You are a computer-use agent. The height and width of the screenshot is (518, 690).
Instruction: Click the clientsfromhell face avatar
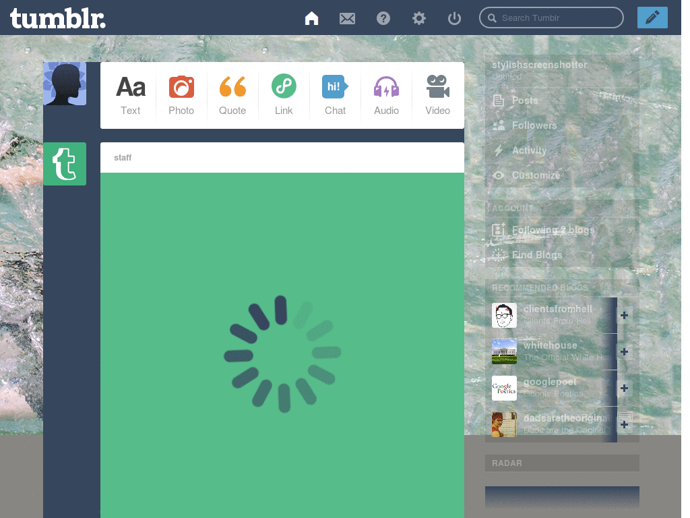pyautogui.click(x=504, y=316)
